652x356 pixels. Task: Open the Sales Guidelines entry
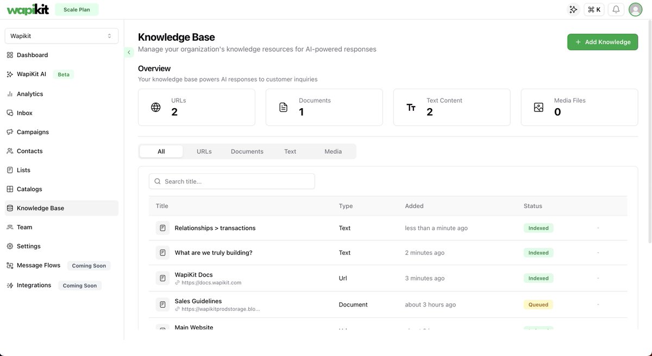tap(198, 301)
